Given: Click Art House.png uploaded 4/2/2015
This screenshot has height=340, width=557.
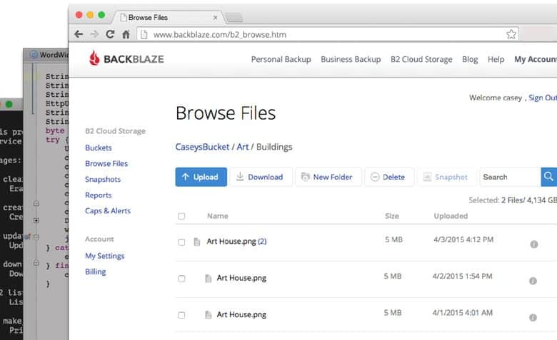Looking at the screenshot, I should pyautogui.click(x=241, y=278).
